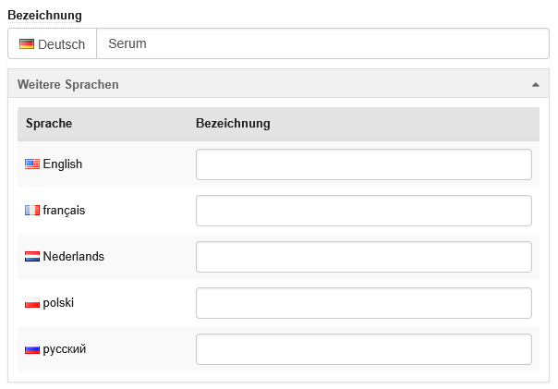Click the Deutsch language label
Viewport: 558px width, 389px height.
click(61, 43)
